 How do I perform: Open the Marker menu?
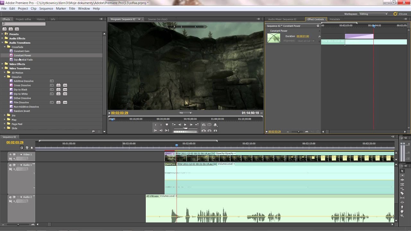(61, 9)
